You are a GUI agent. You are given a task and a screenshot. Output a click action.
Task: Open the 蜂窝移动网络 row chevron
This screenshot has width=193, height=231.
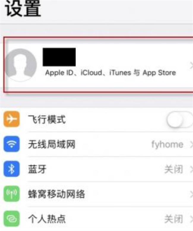click(191, 194)
